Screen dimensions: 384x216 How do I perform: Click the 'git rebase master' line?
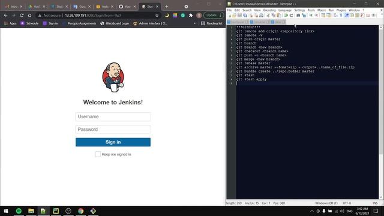[x=253, y=63]
